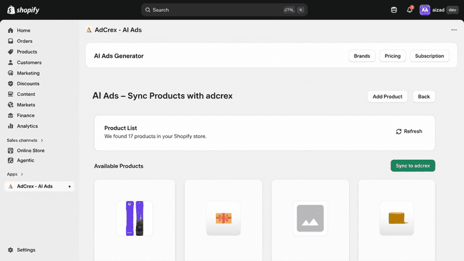Click the dev store badge

coord(452,10)
